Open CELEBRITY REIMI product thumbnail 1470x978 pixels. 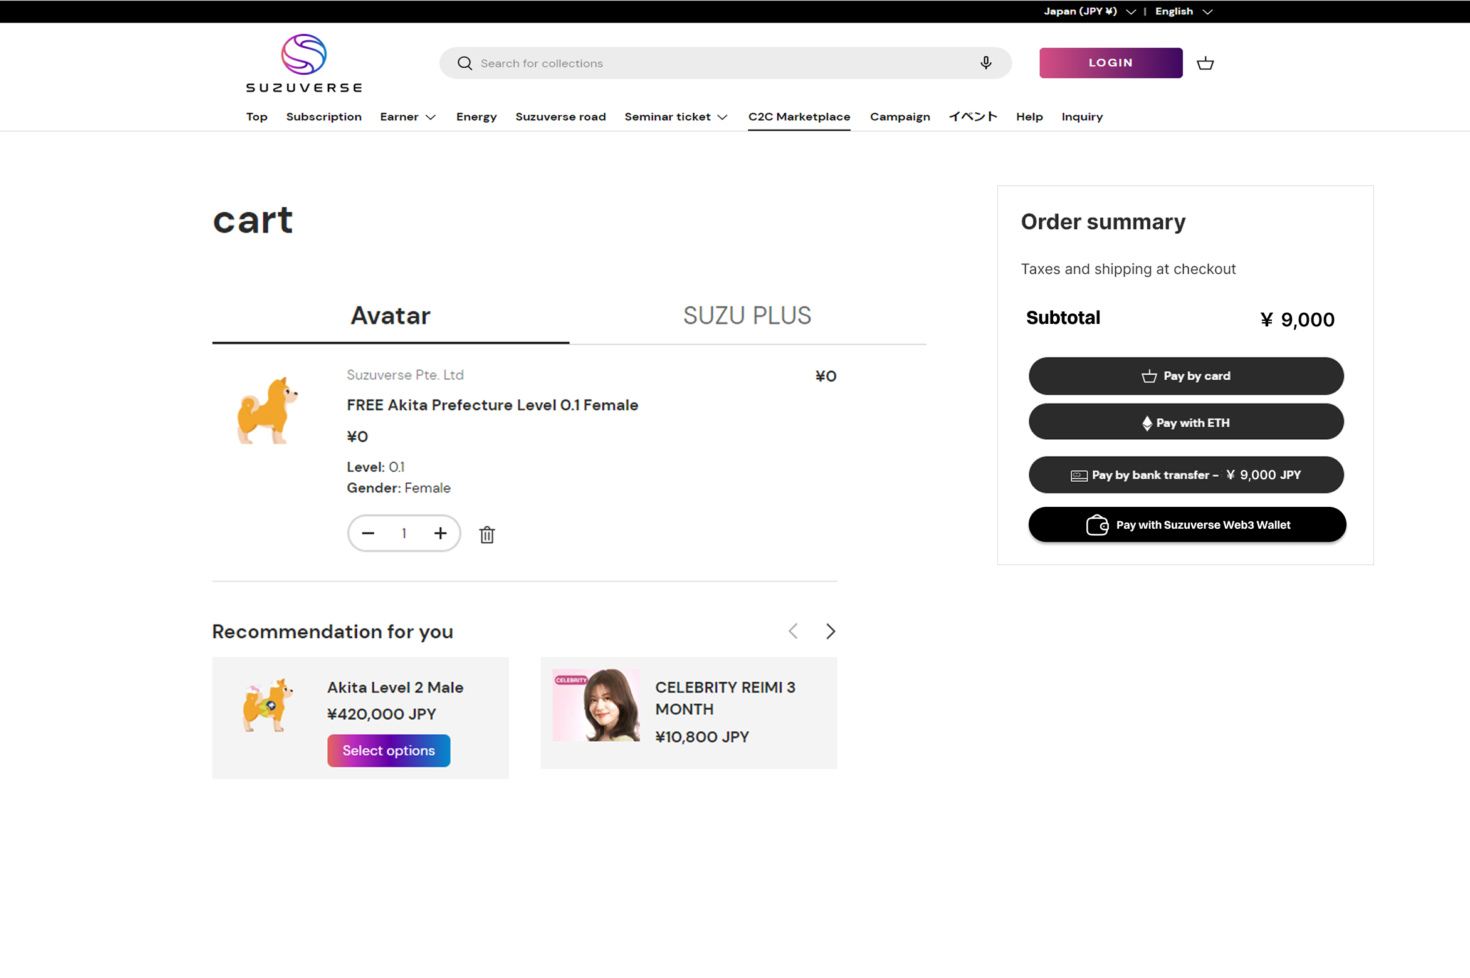click(x=596, y=705)
